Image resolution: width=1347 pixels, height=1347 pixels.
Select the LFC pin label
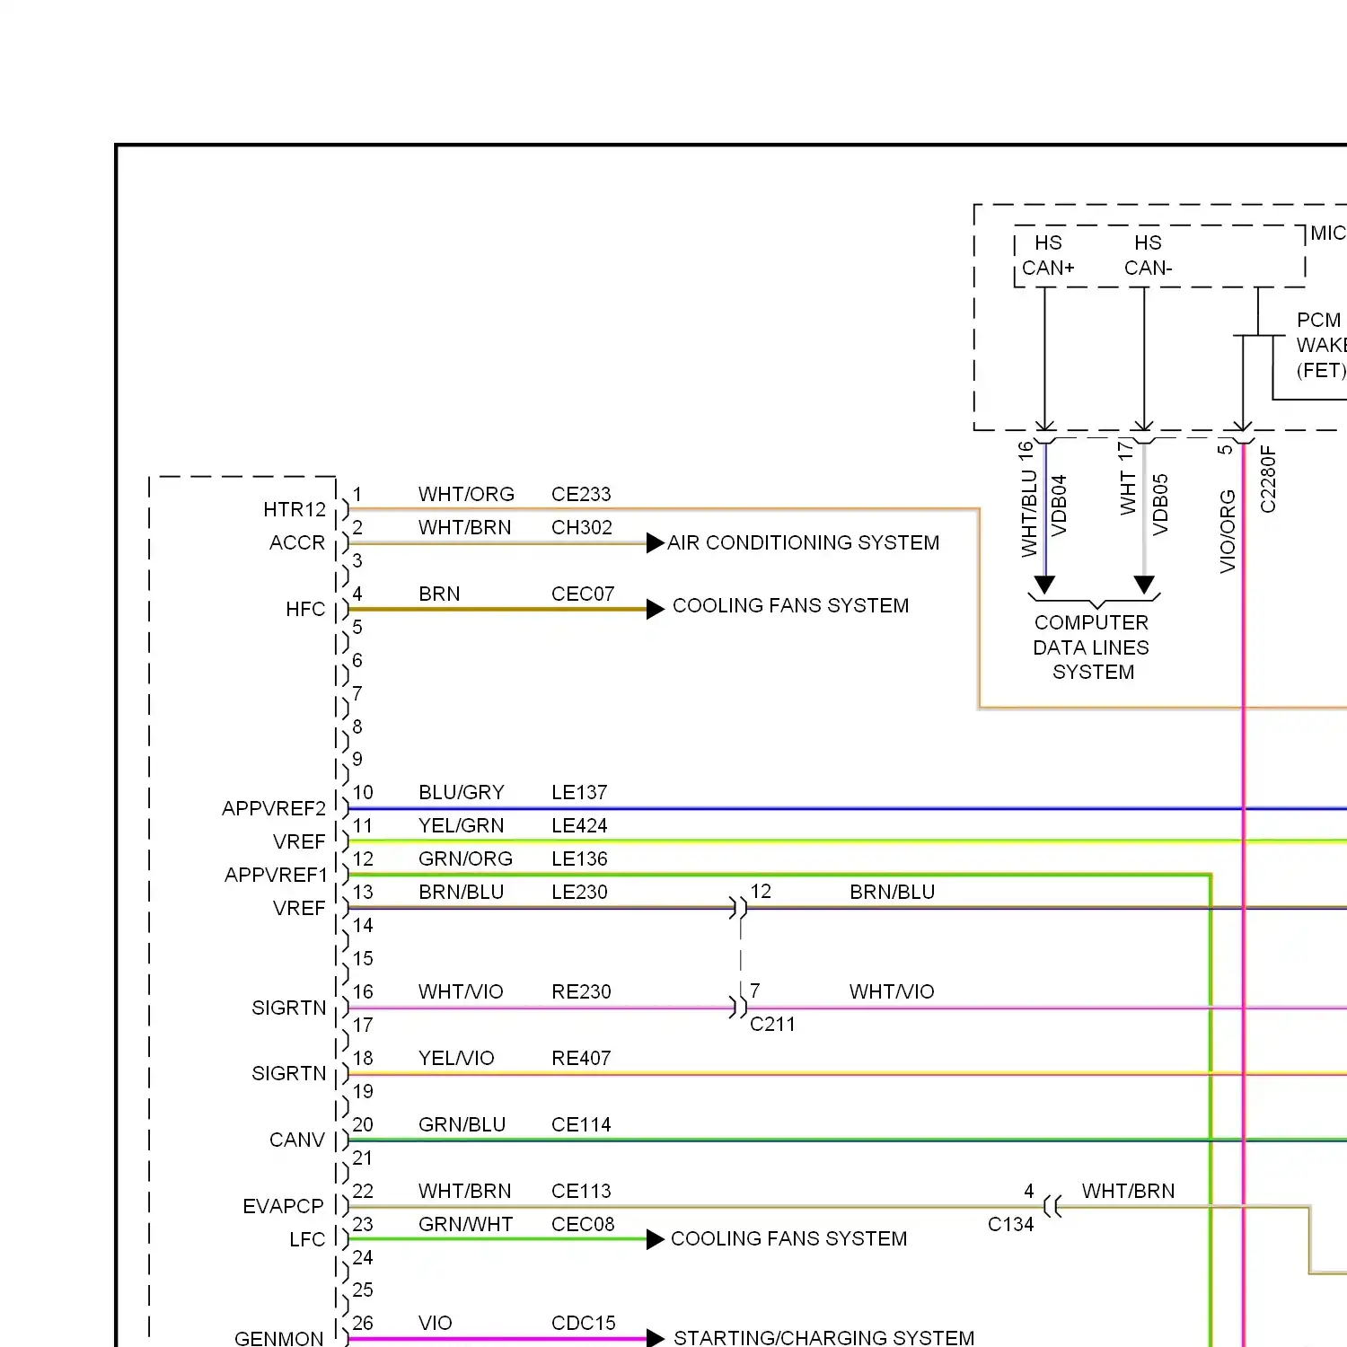pos(307,1240)
